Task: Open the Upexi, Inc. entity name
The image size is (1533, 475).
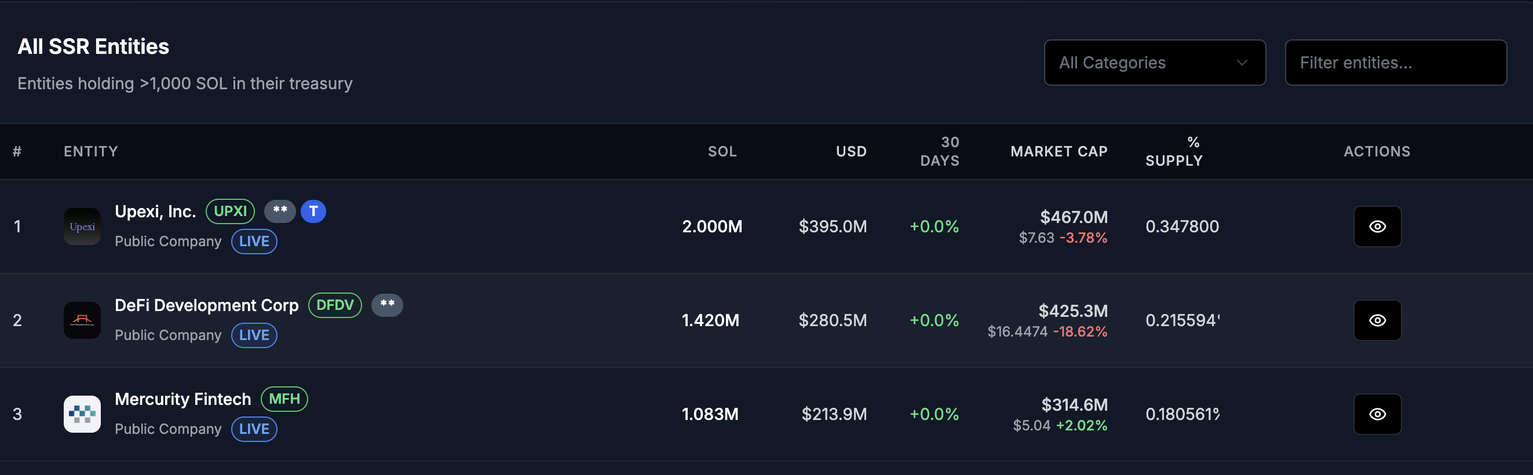Action: (x=155, y=211)
